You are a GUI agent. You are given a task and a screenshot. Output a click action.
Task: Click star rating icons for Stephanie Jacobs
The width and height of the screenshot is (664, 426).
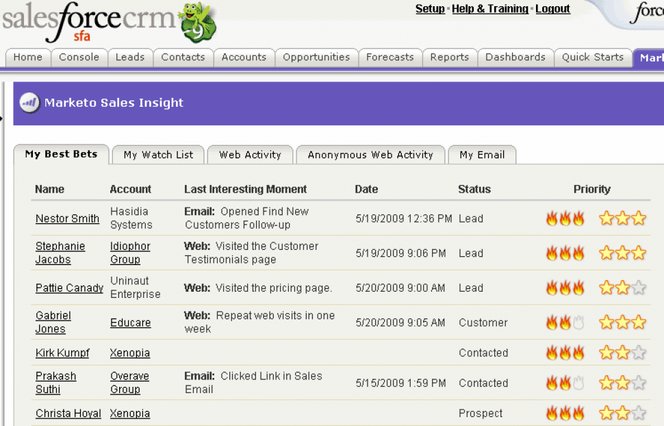pos(622,253)
